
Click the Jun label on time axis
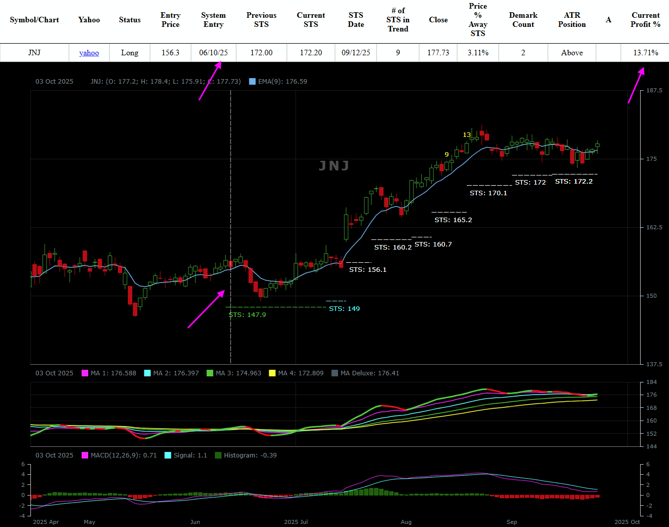[x=195, y=522]
